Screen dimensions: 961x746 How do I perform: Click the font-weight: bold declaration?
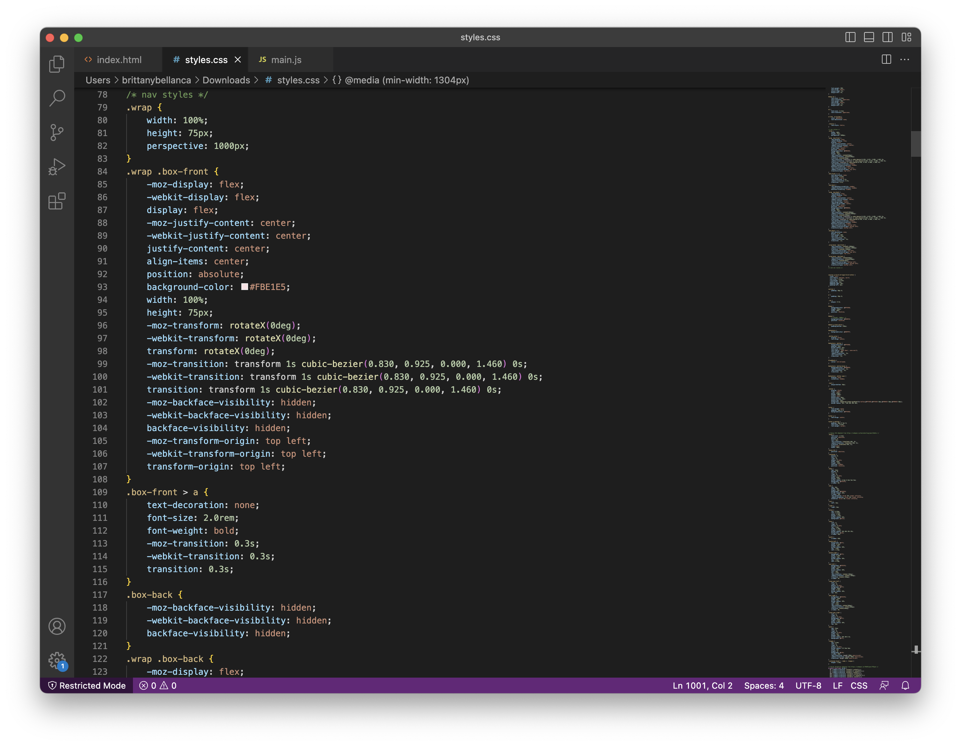pyautogui.click(x=193, y=530)
